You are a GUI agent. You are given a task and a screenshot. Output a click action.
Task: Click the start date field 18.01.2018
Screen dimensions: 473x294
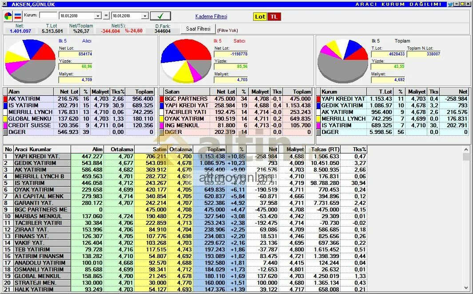point(77,16)
